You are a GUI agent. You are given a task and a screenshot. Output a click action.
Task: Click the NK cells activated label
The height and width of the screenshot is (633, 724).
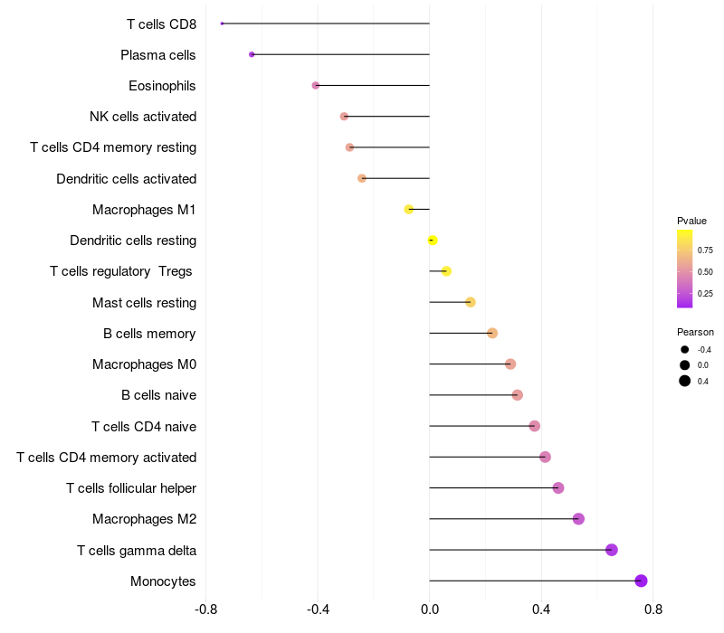click(143, 117)
